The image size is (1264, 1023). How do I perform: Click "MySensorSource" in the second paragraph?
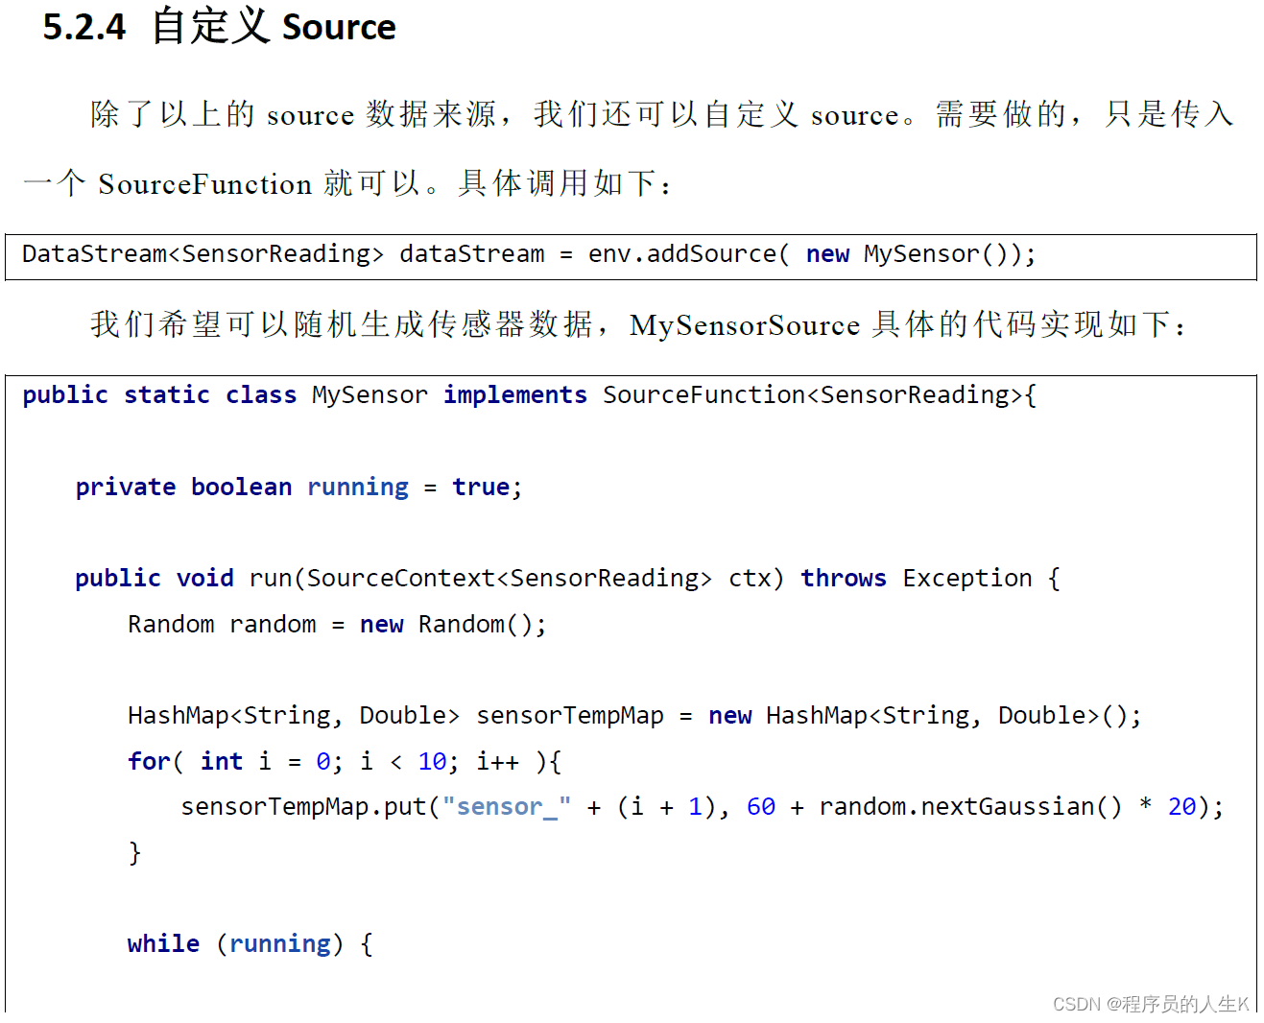[x=744, y=325]
